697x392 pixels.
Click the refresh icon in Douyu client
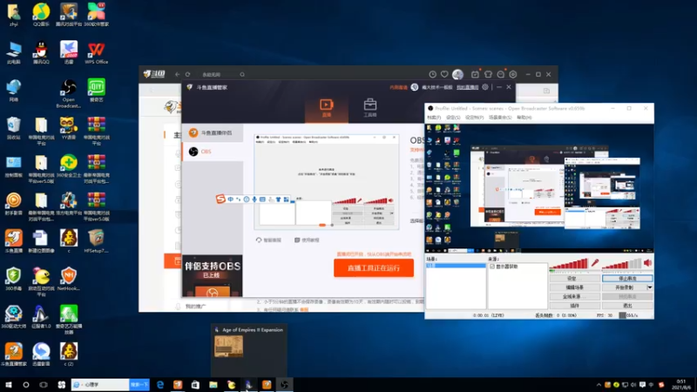coord(188,74)
